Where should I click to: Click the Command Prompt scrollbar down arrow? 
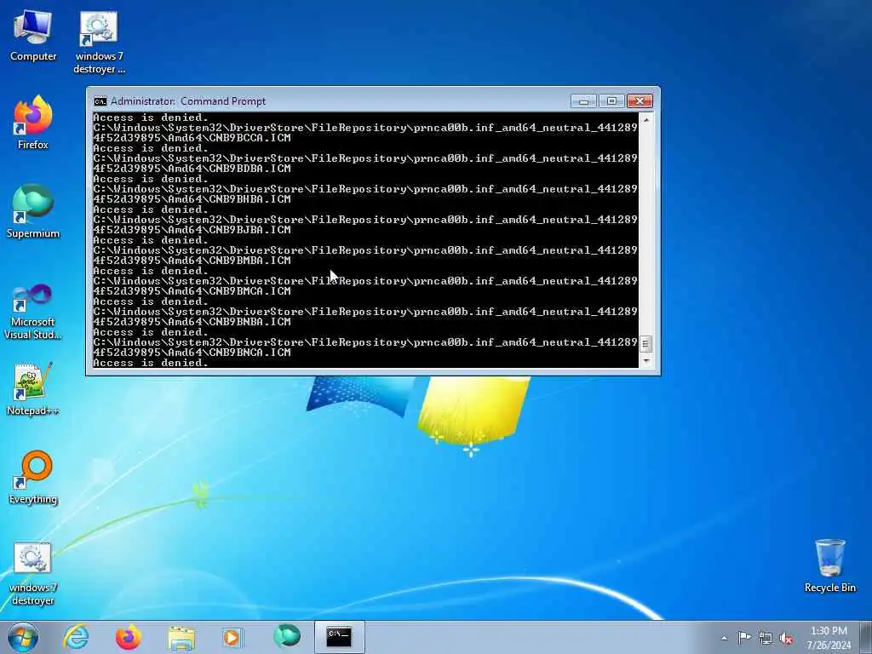point(646,361)
